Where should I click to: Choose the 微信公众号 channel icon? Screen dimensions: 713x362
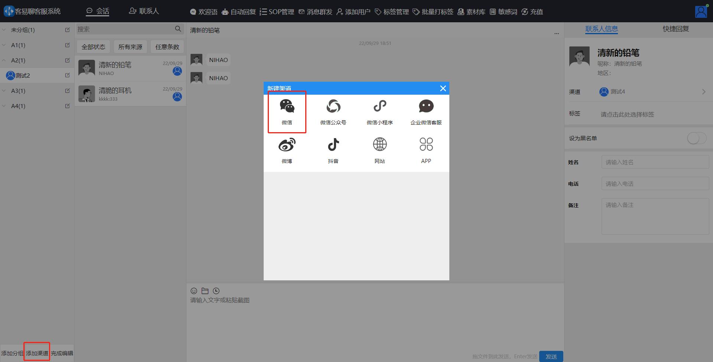pos(333,107)
